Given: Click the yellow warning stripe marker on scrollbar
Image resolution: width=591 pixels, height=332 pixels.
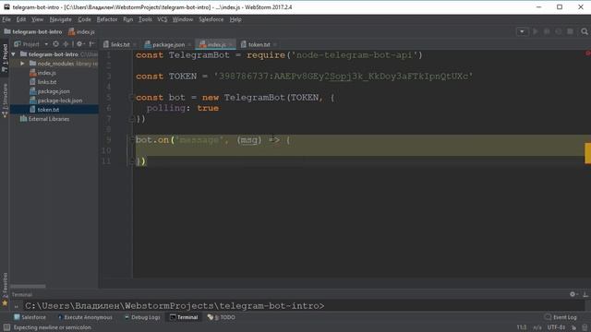Looking at the screenshot, I should pyautogui.click(x=587, y=153).
